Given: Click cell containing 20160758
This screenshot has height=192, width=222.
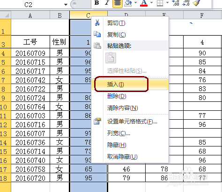Looking at the screenshot, I should (30, 169).
